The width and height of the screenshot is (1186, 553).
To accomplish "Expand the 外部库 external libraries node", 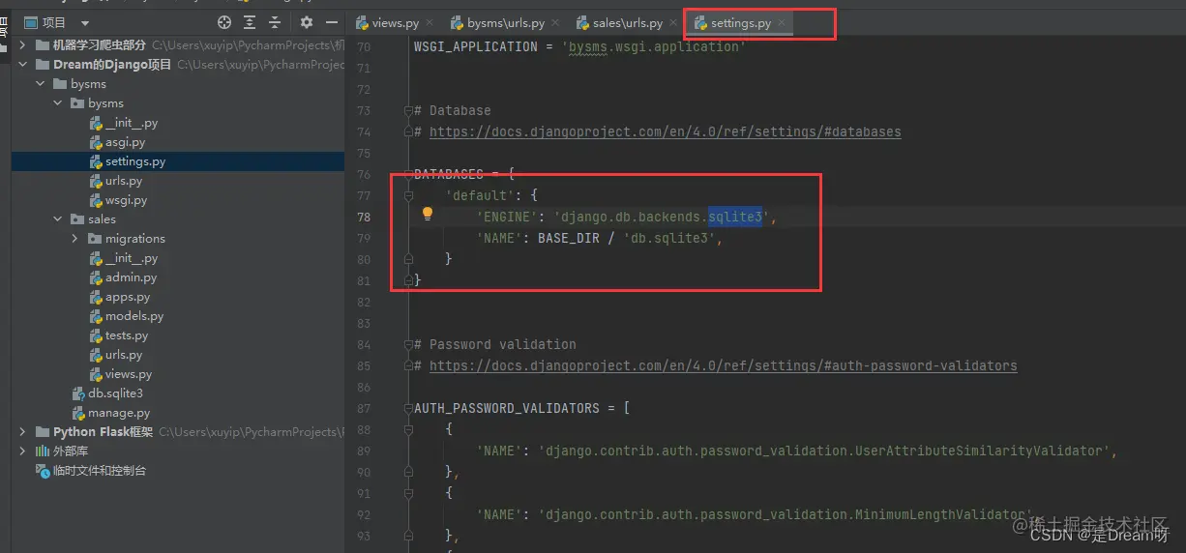I will point(23,451).
